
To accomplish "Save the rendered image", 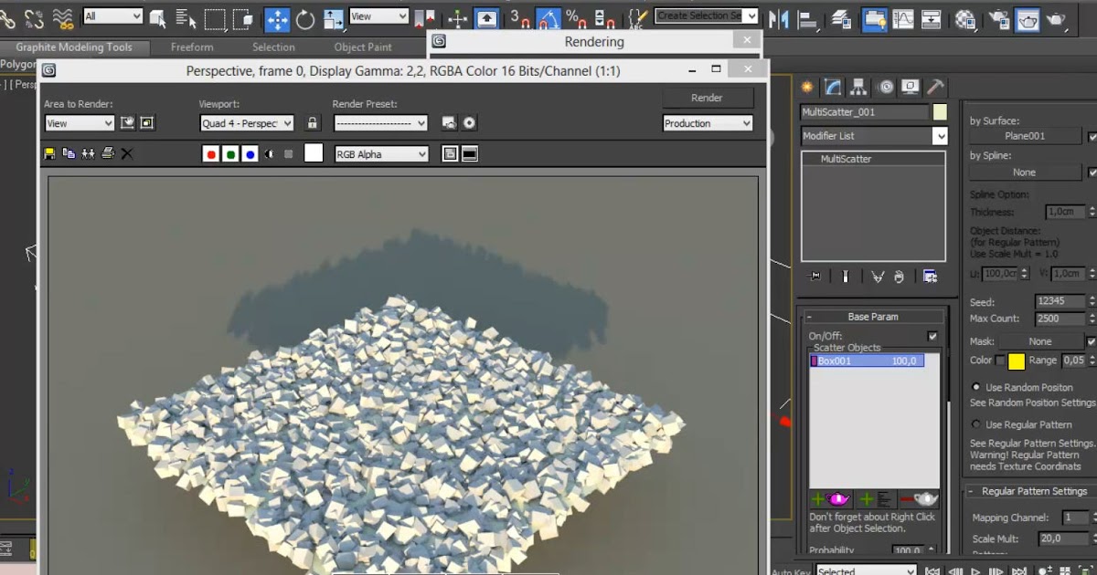I will tap(49, 154).
